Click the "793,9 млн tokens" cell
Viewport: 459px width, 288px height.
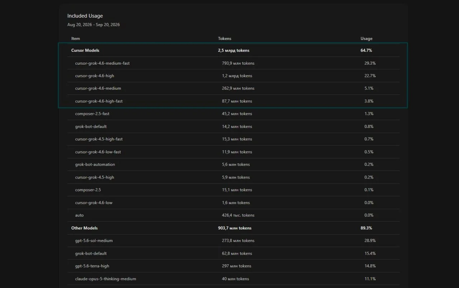point(238,63)
